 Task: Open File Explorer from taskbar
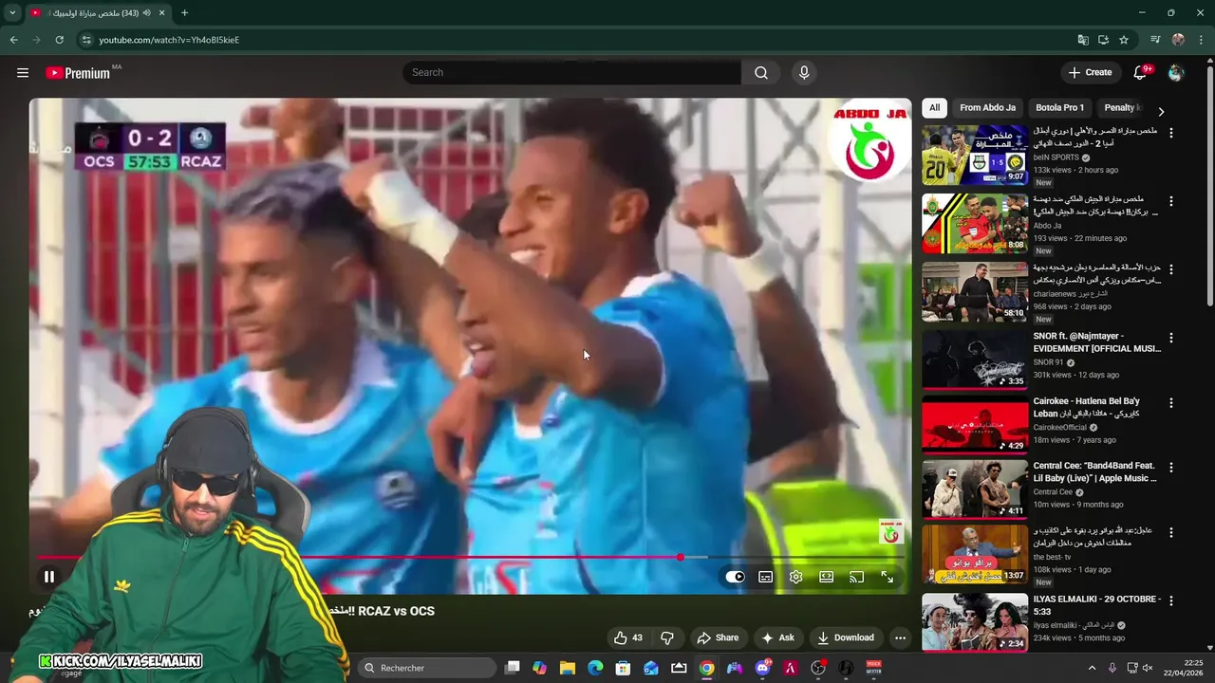pyautogui.click(x=567, y=668)
